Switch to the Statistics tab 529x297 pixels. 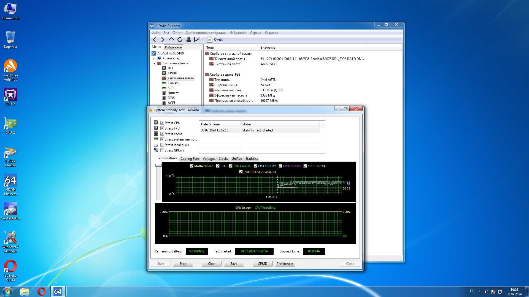coord(252,159)
